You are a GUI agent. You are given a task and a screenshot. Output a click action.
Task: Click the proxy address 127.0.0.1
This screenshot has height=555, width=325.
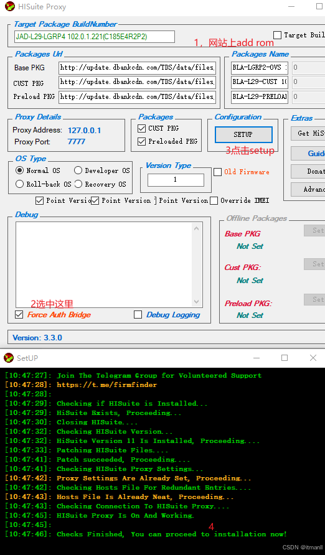click(84, 130)
